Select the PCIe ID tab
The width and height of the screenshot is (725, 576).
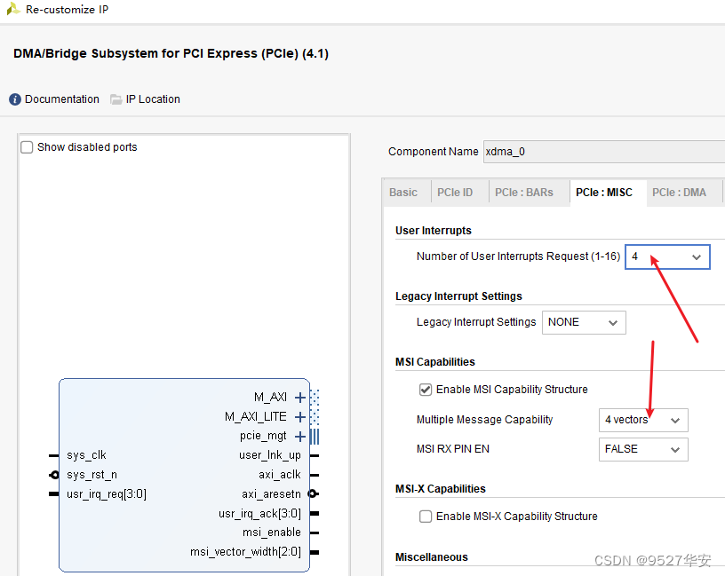pos(455,193)
